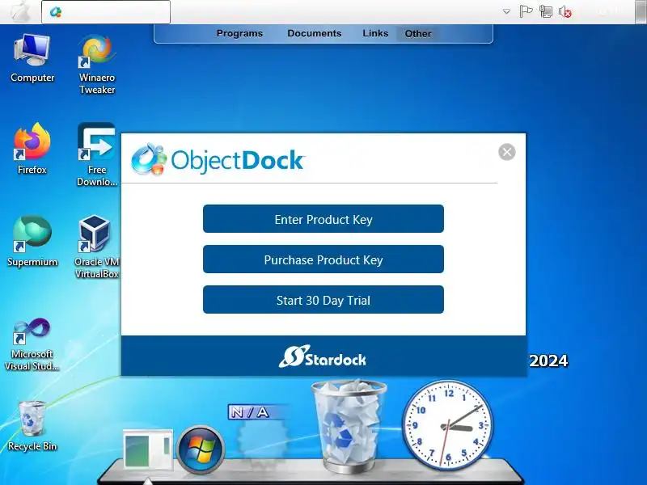Launch the Supermium browser shortcut
The height and width of the screenshot is (485, 647).
tap(32, 241)
